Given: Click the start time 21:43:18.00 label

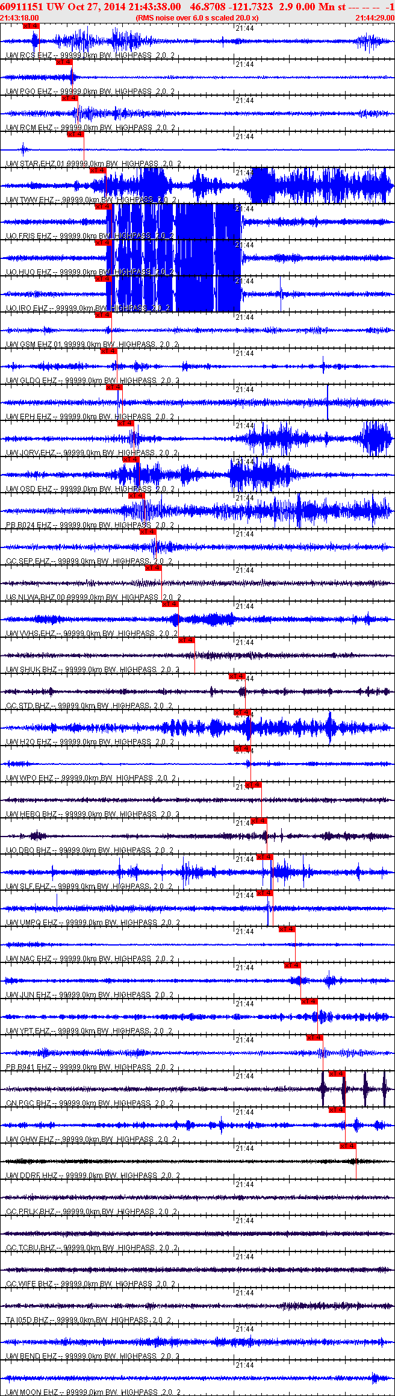Looking at the screenshot, I should [x=19, y=18].
